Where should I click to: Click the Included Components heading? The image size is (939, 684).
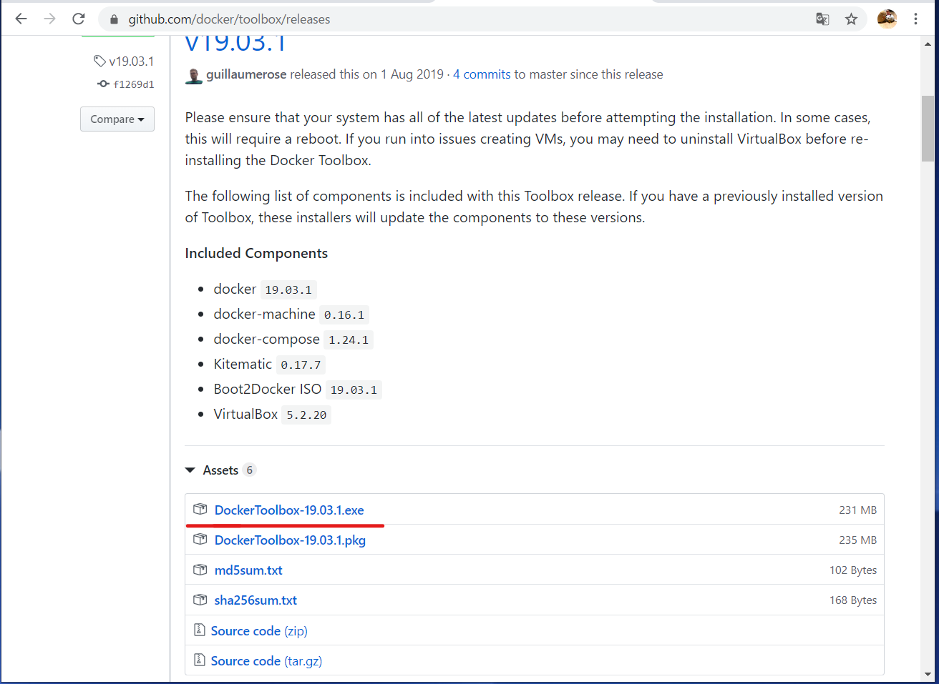tap(256, 253)
